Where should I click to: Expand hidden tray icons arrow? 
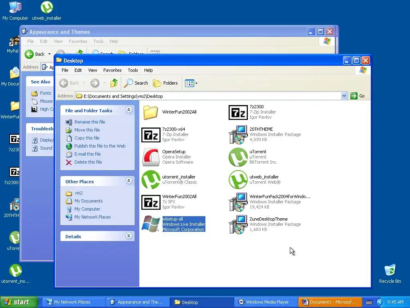coord(380,302)
